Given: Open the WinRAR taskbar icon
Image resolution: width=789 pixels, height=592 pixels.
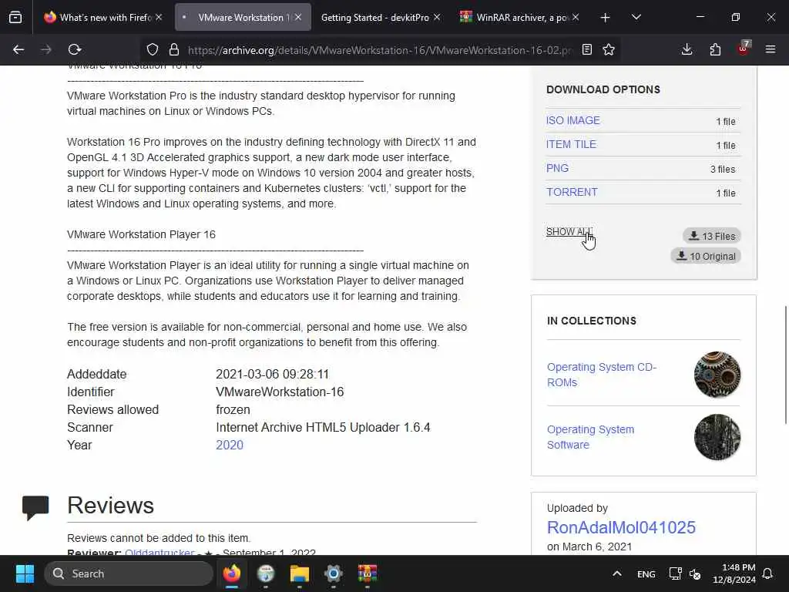Looking at the screenshot, I should pos(368,573).
